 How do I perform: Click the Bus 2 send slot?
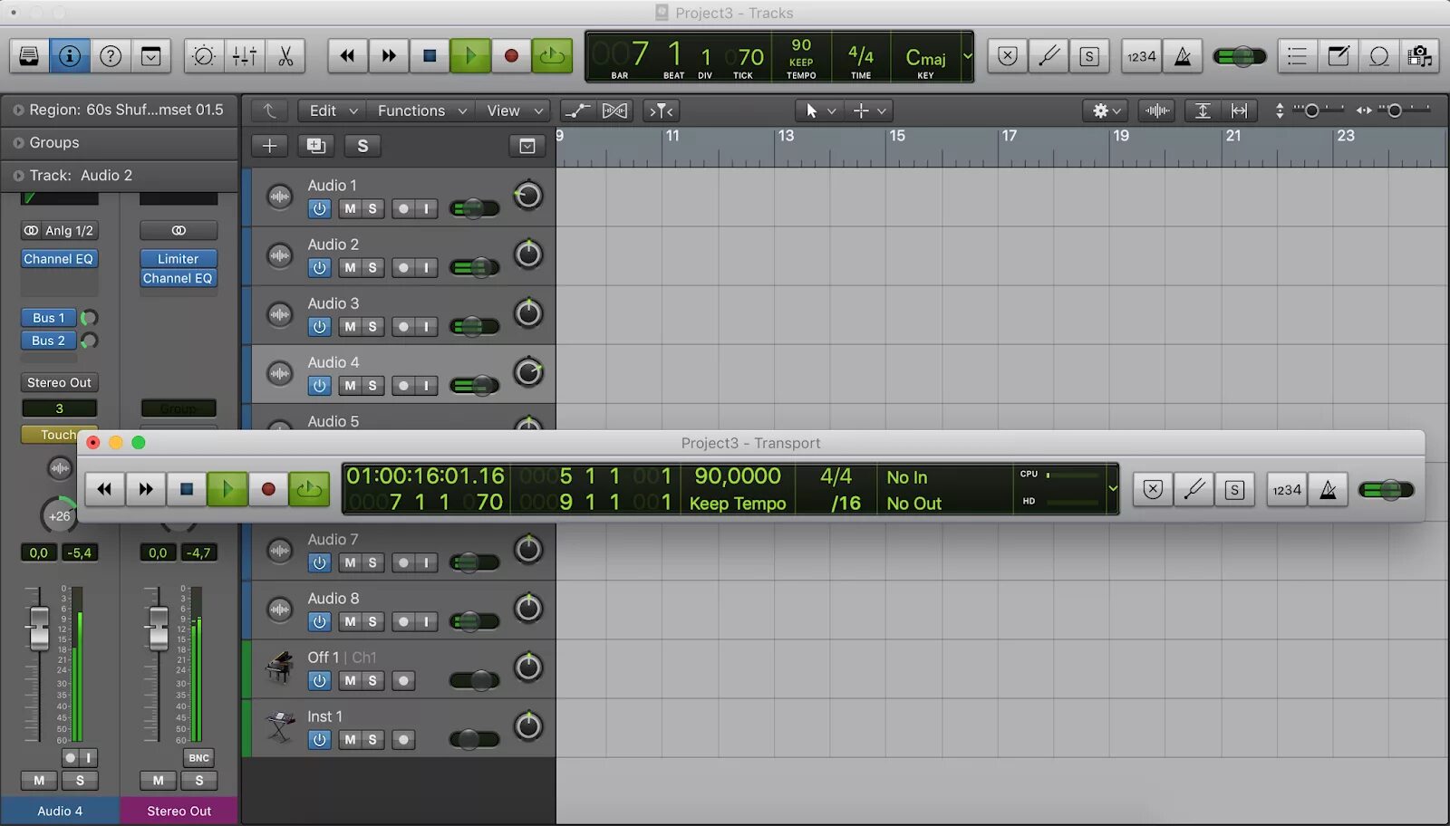[48, 341]
